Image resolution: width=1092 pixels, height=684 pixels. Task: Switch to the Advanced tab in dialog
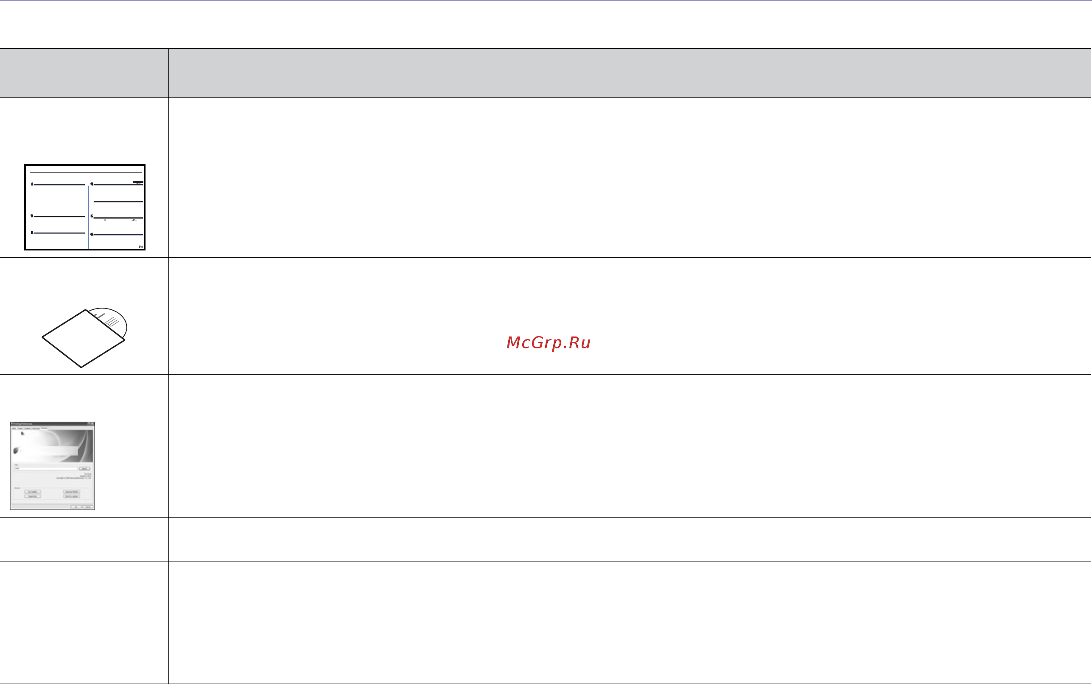point(36,429)
